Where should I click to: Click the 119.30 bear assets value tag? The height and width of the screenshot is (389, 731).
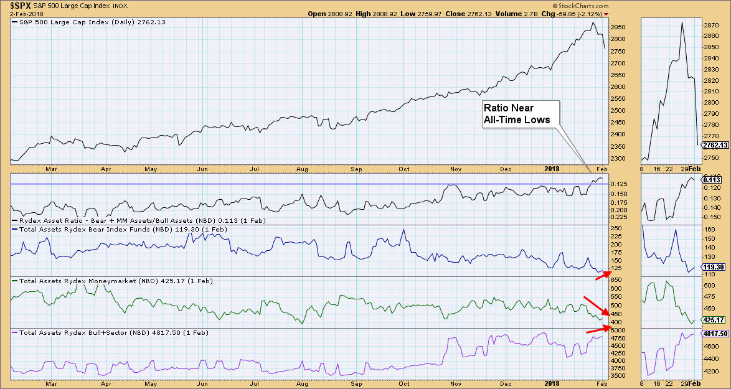tap(714, 266)
